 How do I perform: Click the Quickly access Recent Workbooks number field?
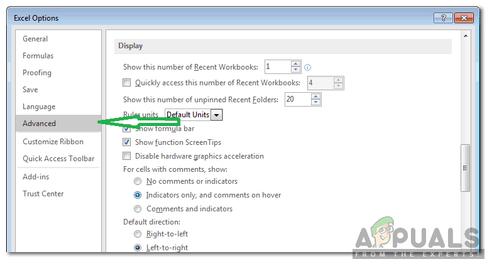click(x=320, y=83)
